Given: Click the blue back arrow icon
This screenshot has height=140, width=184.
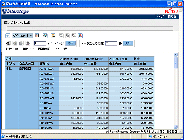Looking at the screenshot, I should click(x=8, y=36).
